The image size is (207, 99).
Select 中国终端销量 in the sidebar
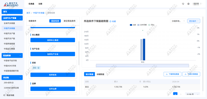[x=12, y=44]
